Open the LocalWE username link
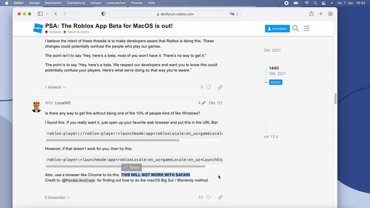The height and width of the screenshot is (208, 370). (x=63, y=103)
